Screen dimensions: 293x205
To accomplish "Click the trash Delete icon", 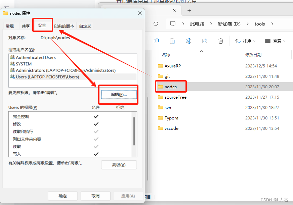I will [221, 41].
